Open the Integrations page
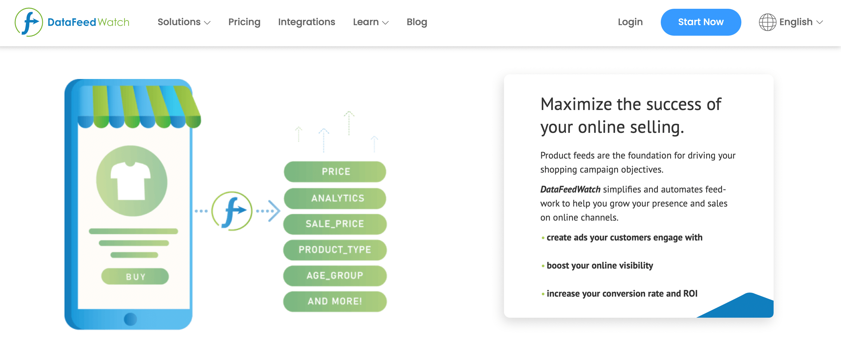Image resolution: width=841 pixels, height=361 pixels. [x=307, y=22]
